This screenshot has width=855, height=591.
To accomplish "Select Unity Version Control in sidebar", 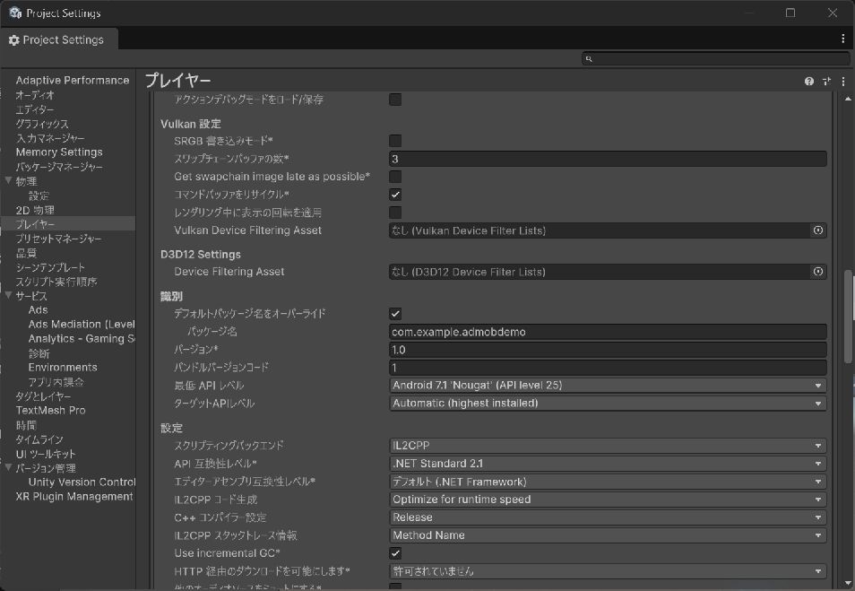I will click(82, 482).
